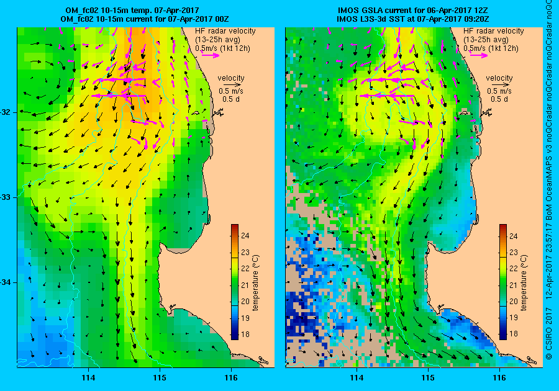This screenshot has height=391, width=559.
Task: Click the '18' value on left color bar
Action: click(245, 335)
